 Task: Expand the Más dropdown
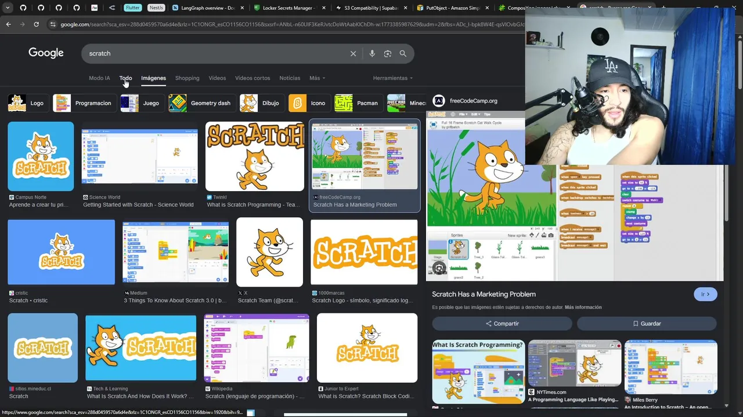317,78
